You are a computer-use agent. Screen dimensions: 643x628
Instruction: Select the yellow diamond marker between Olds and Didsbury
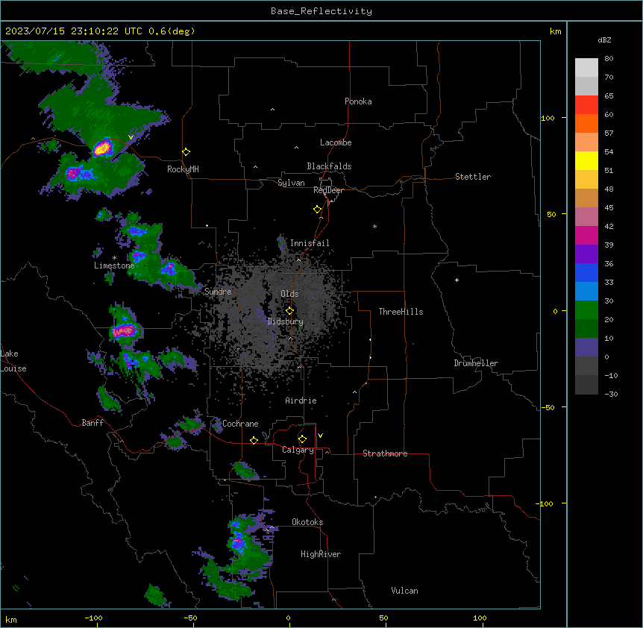pos(289,311)
